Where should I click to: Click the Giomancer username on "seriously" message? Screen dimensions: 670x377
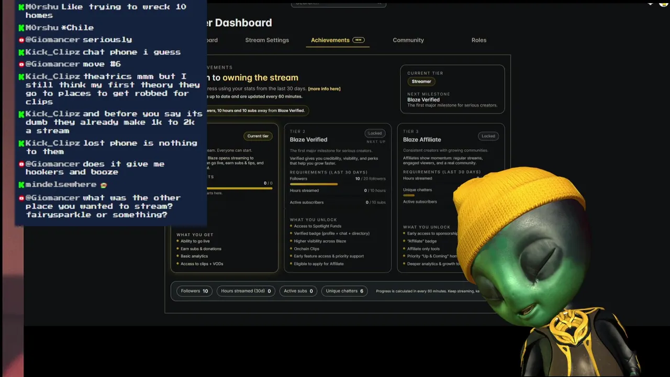[x=53, y=40]
